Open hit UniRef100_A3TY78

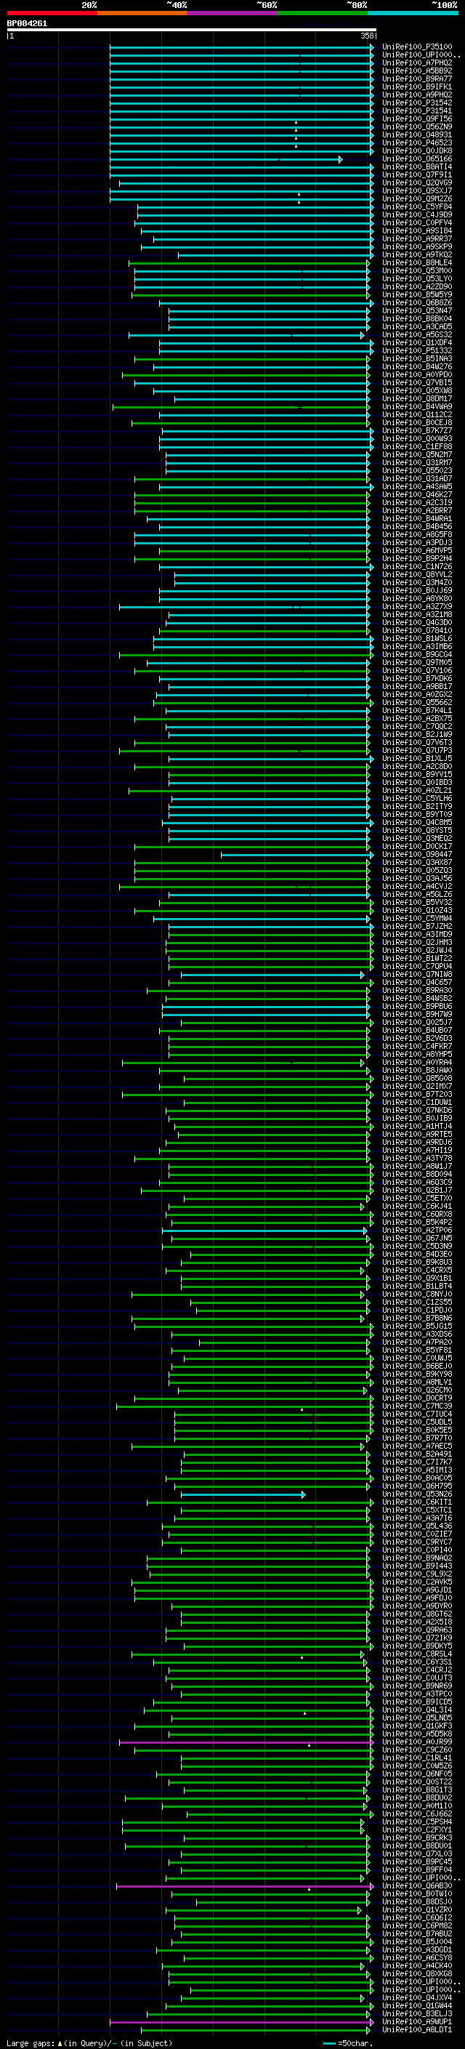[417, 1158]
